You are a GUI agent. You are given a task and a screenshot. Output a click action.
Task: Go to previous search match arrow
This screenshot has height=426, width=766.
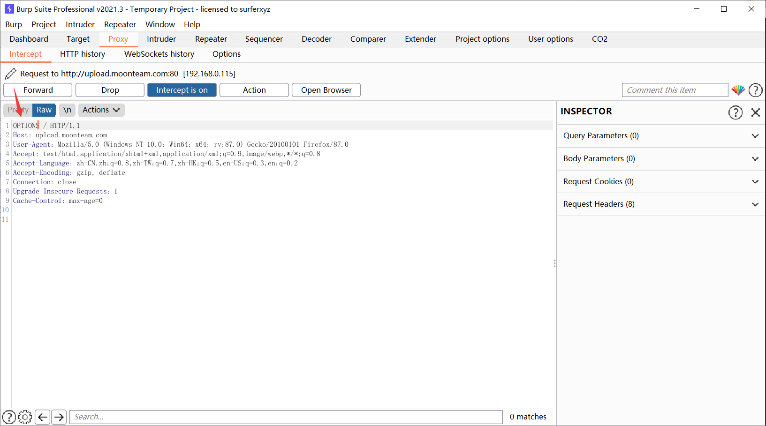click(x=43, y=417)
